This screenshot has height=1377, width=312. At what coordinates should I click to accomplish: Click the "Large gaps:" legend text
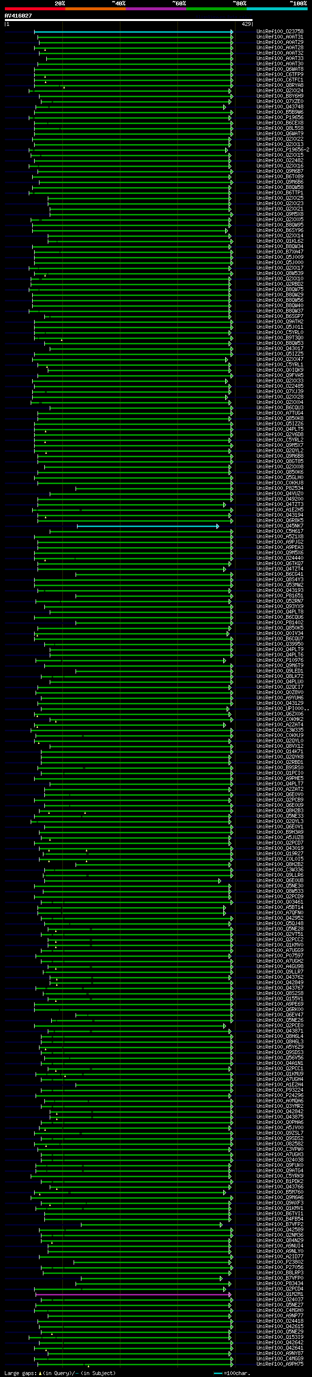click(x=20, y=1373)
